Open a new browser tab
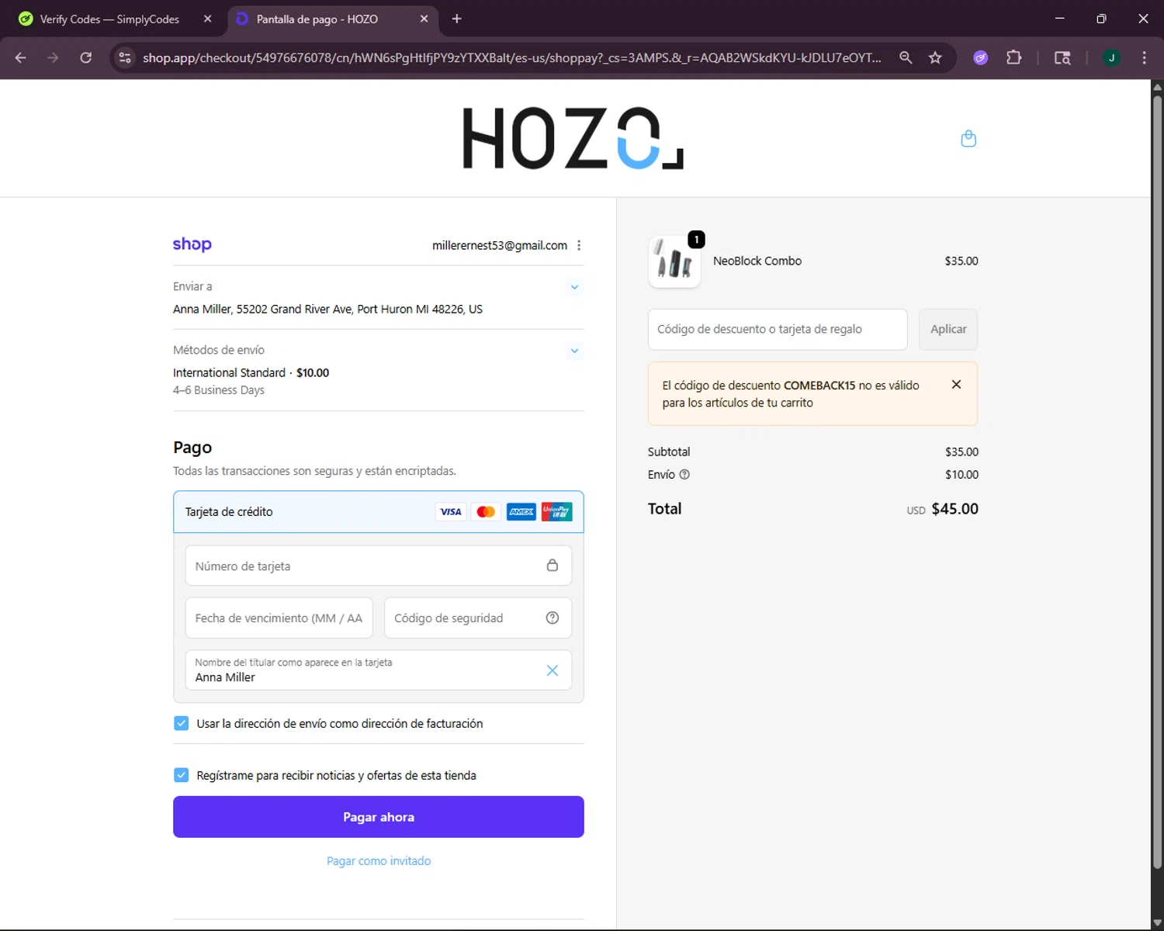This screenshot has height=931, width=1164. coord(457,19)
